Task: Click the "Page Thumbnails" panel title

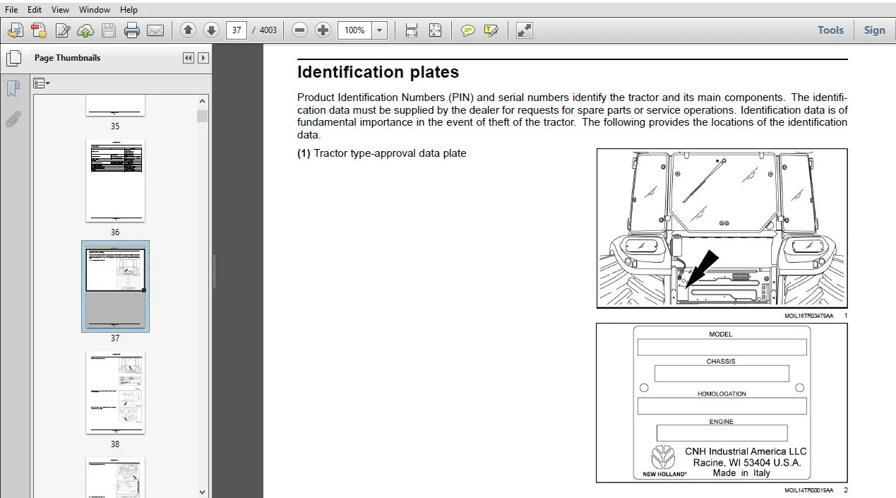Action: [x=67, y=58]
